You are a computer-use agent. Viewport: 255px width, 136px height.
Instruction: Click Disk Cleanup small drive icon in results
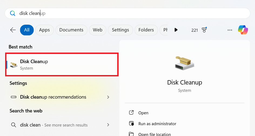point(14,65)
